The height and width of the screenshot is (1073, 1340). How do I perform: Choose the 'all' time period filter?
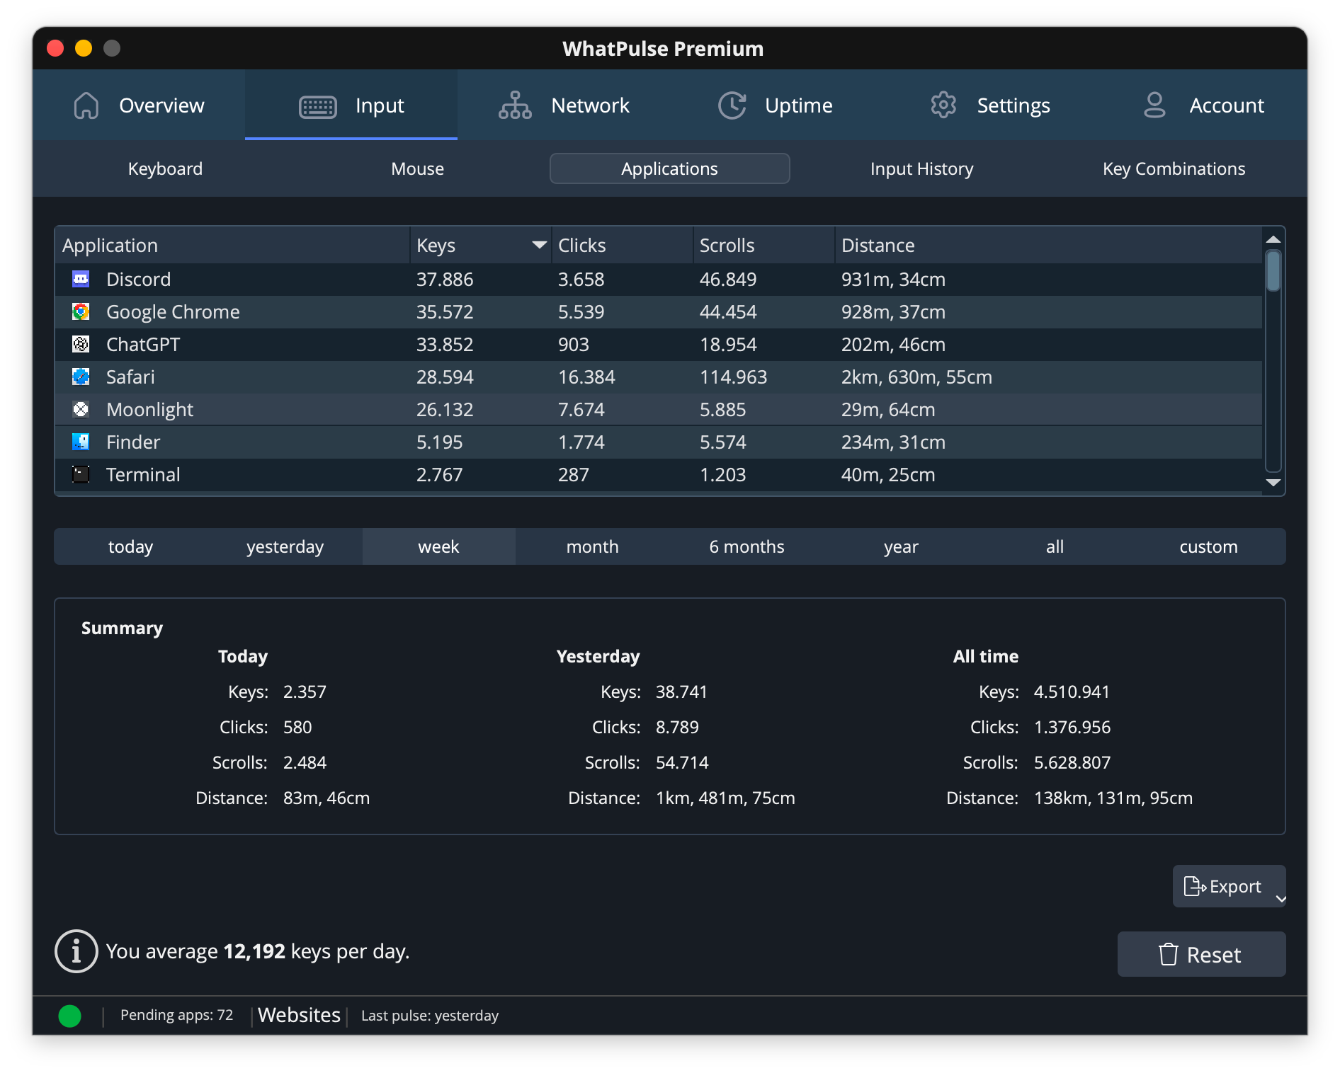pos(1055,546)
